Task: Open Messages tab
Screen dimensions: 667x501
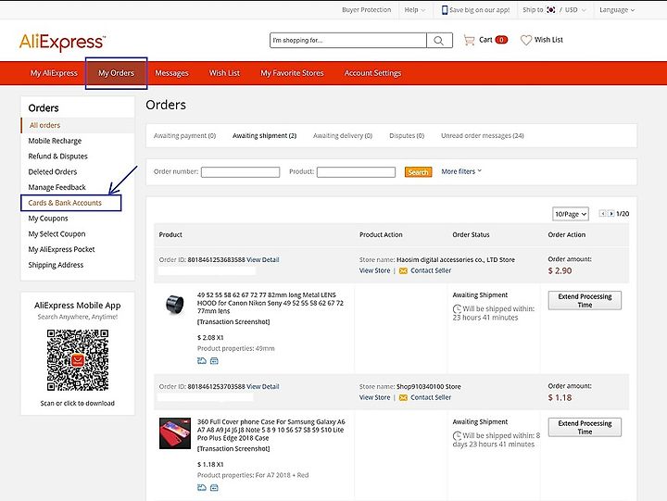Action: click(171, 73)
